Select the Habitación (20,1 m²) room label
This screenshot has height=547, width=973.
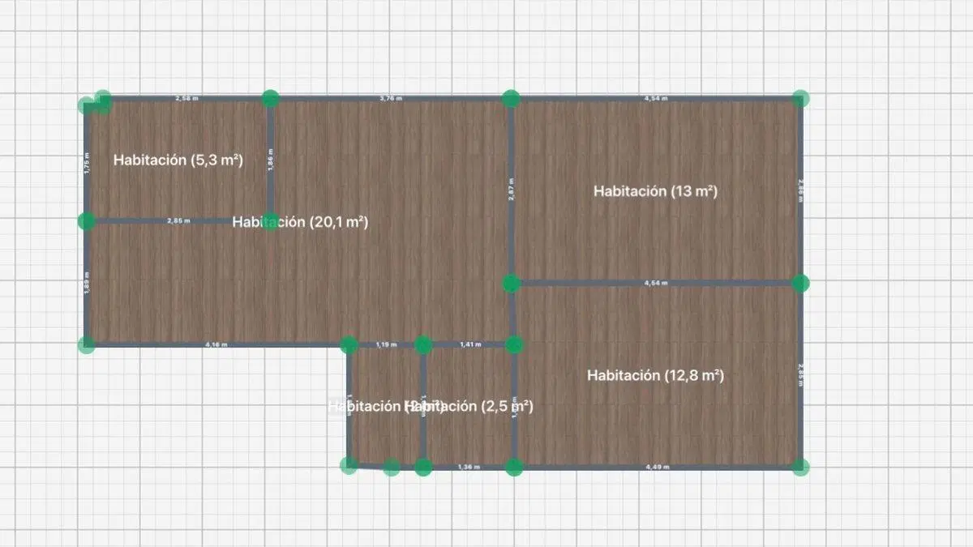tap(300, 222)
